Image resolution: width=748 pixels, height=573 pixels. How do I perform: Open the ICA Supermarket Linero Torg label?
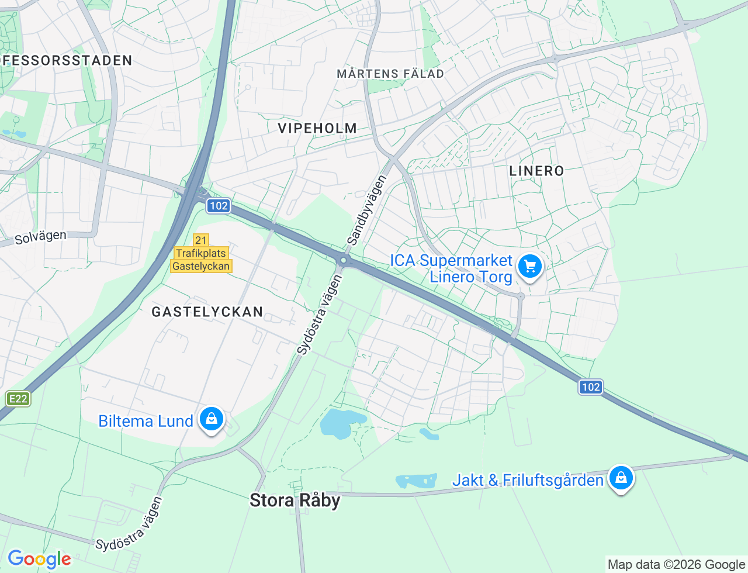pyautogui.click(x=451, y=268)
